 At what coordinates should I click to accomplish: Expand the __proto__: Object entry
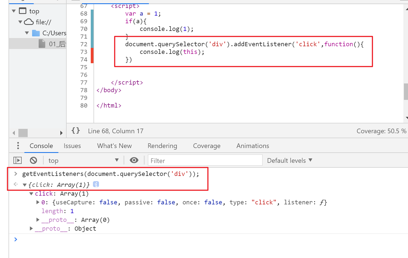[31, 228]
